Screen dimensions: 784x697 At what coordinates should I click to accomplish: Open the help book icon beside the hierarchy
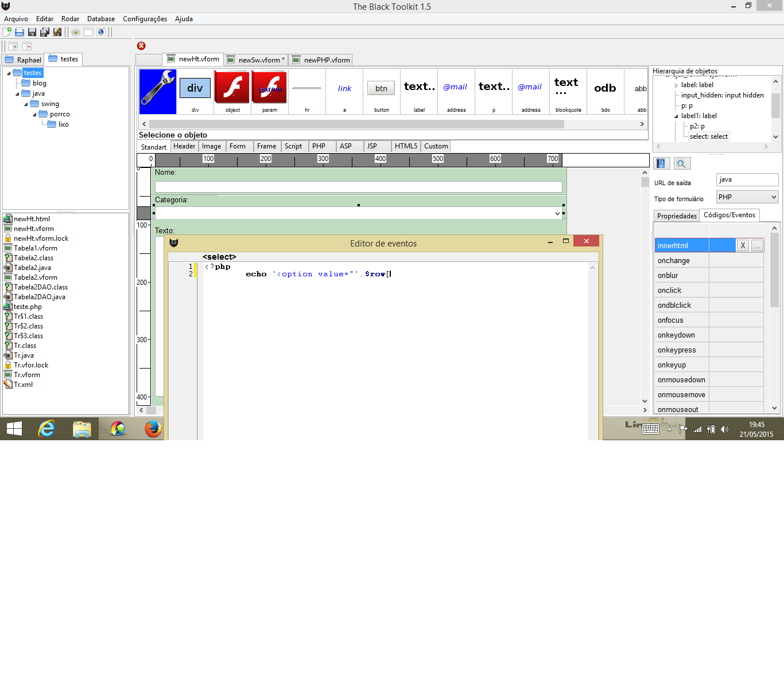point(661,163)
